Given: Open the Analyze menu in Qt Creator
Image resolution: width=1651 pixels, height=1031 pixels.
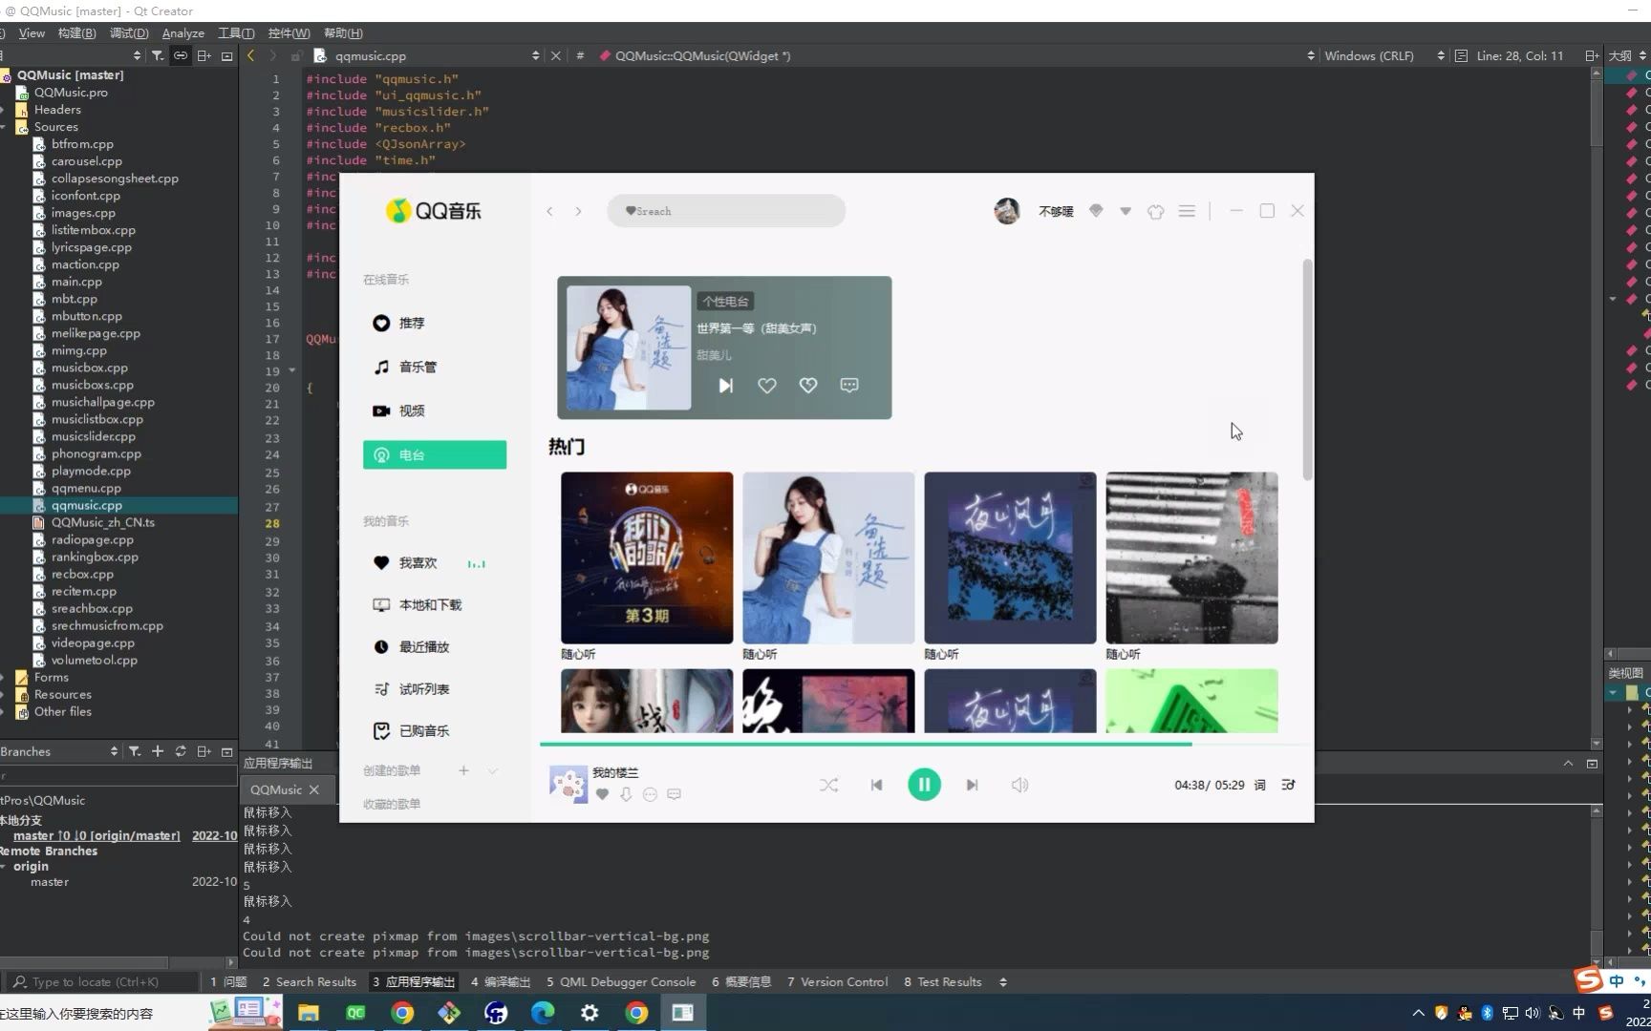Looking at the screenshot, I should pyautogui.click(x=183, y=32).
